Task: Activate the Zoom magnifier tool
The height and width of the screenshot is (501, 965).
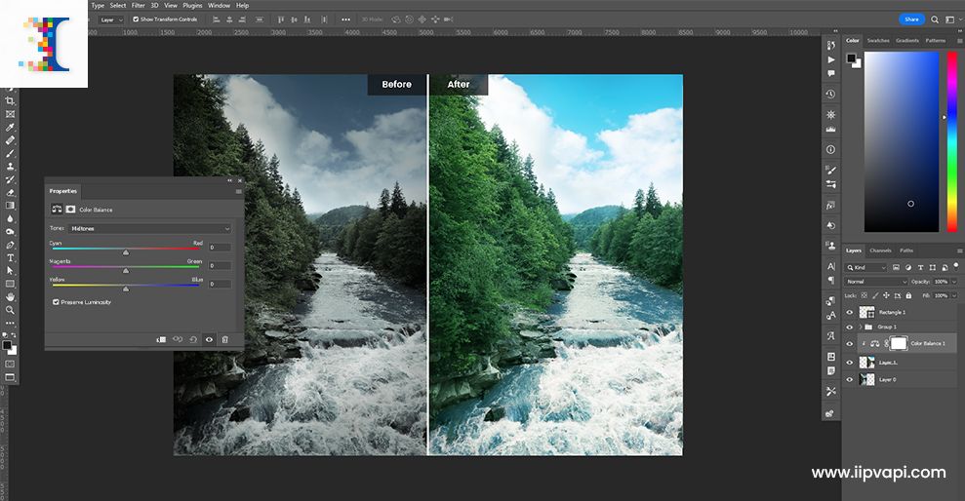Action: [11, 310]
